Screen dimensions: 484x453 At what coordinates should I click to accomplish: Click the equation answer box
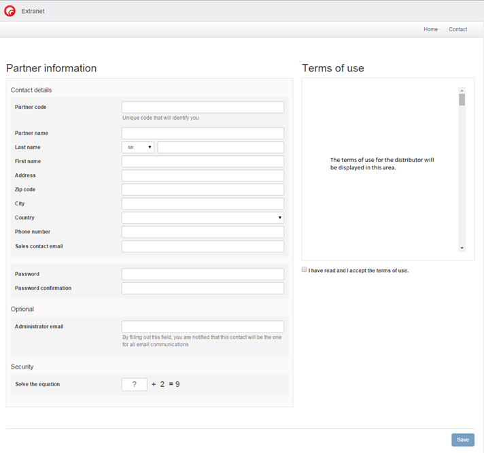coord(135,384)
